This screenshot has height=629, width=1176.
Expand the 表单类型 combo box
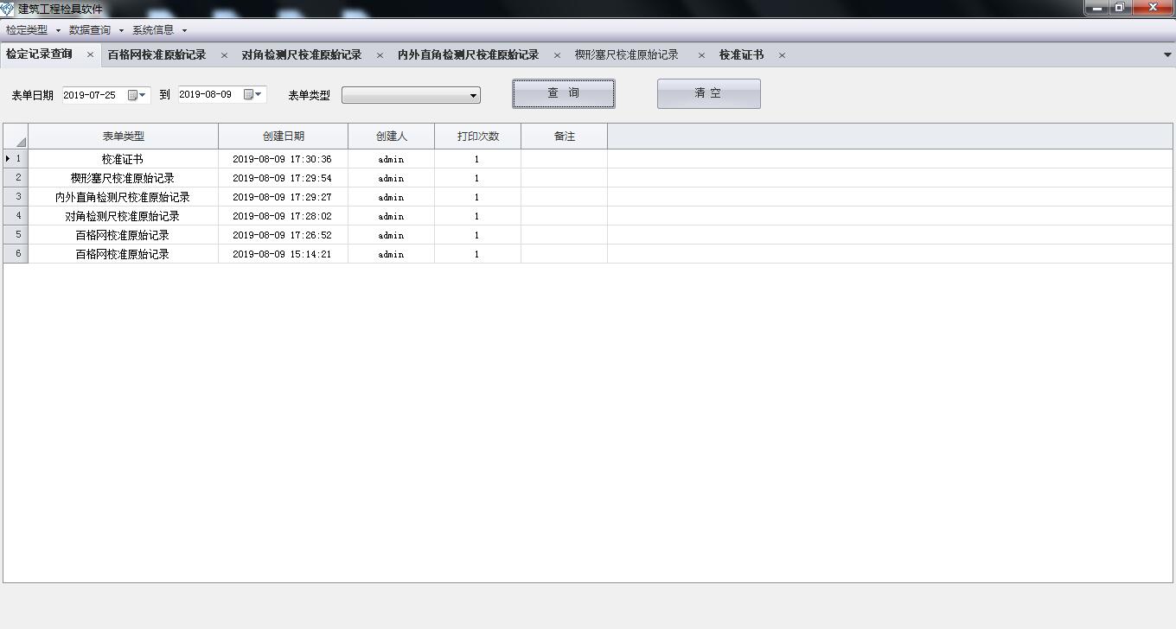[473, 96]
